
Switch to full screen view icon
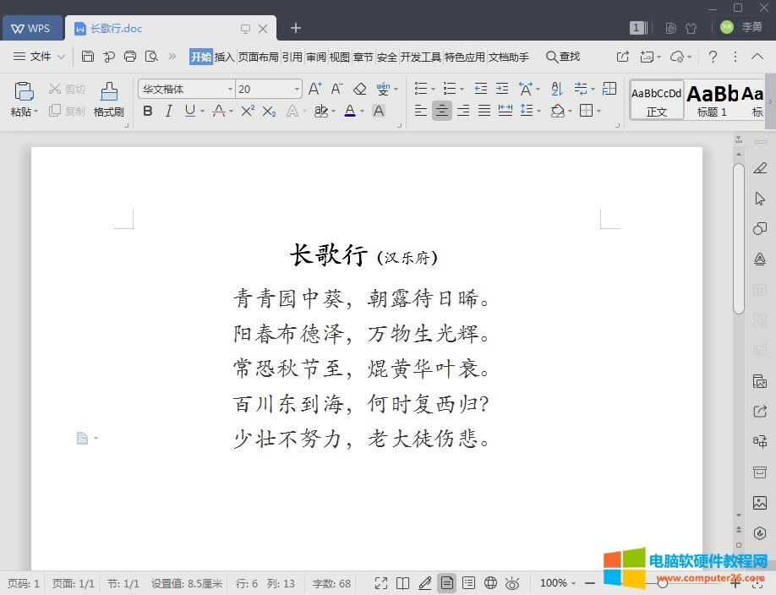383,583
